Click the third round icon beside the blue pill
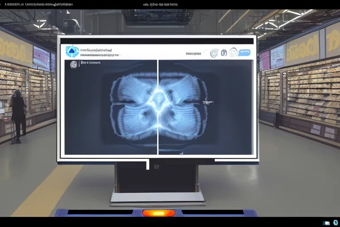The image size is (340, 227). (x=233, y=52)
